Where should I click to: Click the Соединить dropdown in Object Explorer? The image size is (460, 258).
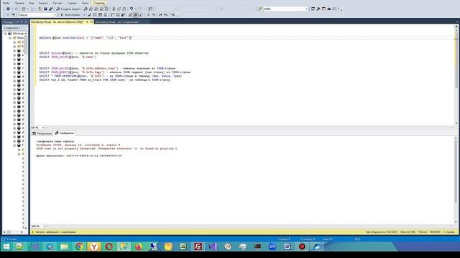click(x=12, y=28)
